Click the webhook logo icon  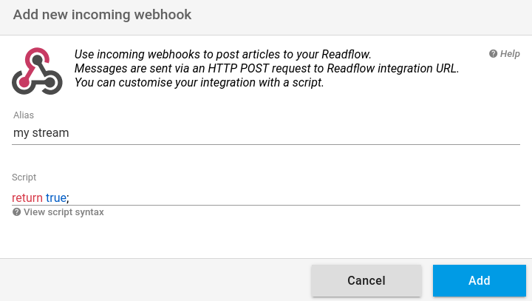[x=37, y=71]
